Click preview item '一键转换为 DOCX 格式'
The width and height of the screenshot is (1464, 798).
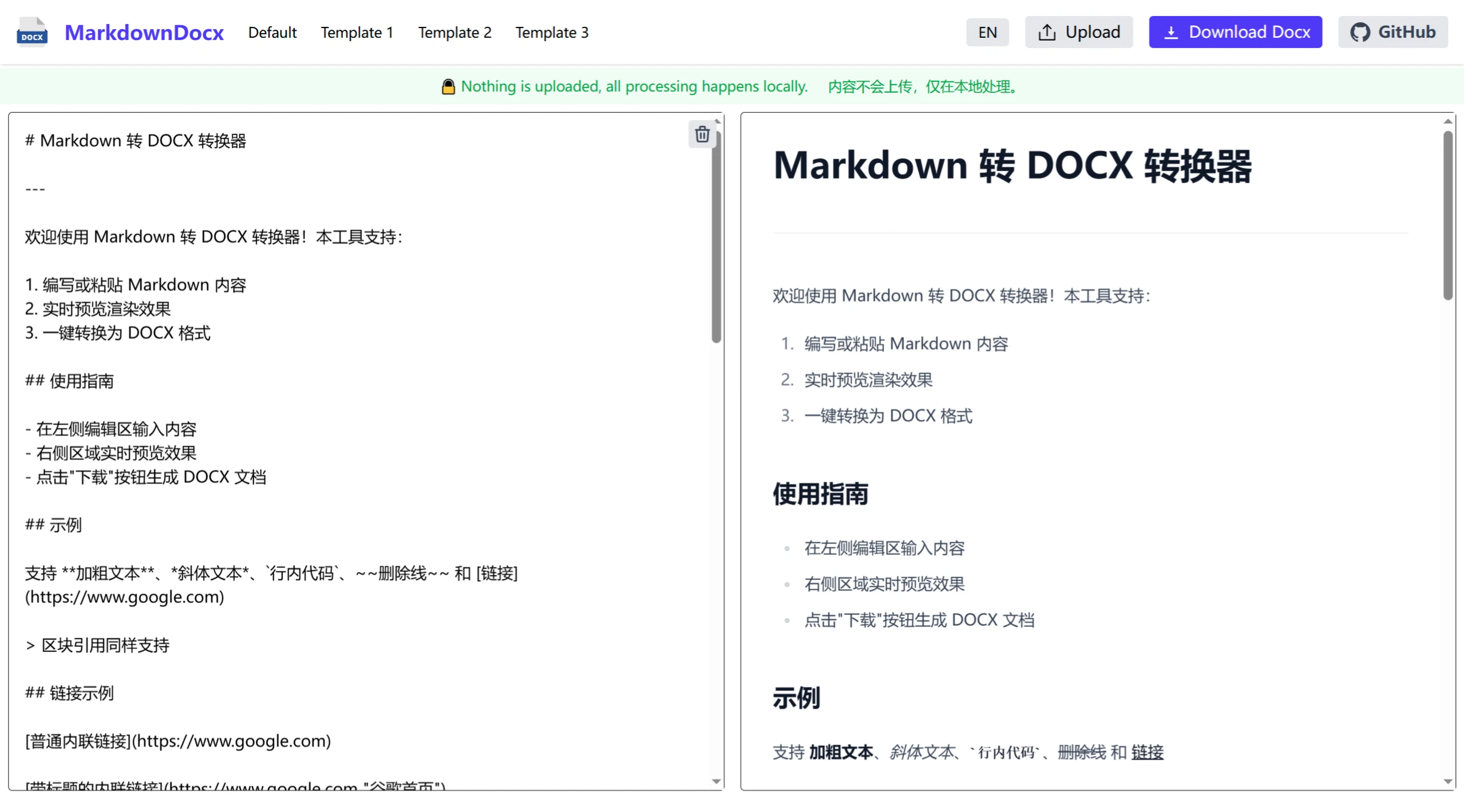pyautogui.click(x=888, y=416)
